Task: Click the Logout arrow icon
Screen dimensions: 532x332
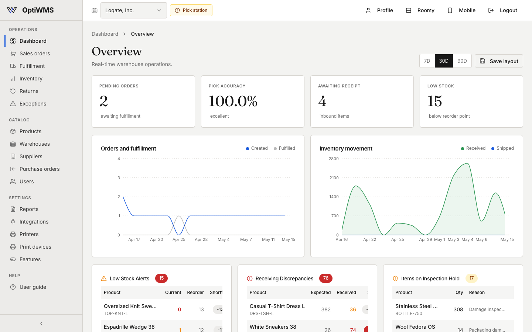Action: tap(491, 10)
